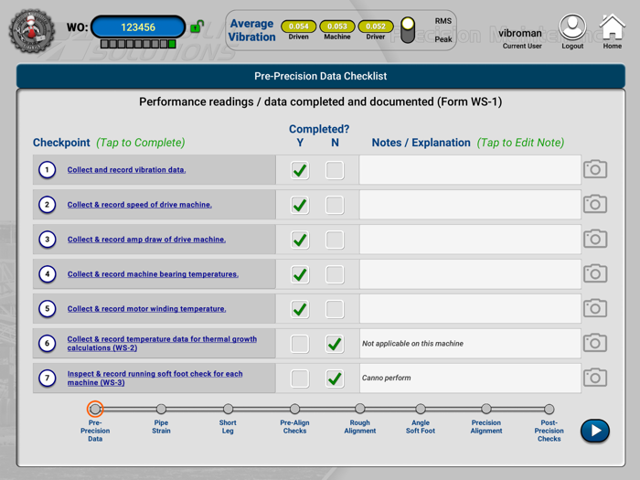The height and width of the screenshot is (480, 640).
Task: Open camera for thermal growth row
Action: (x=595, y=343)
